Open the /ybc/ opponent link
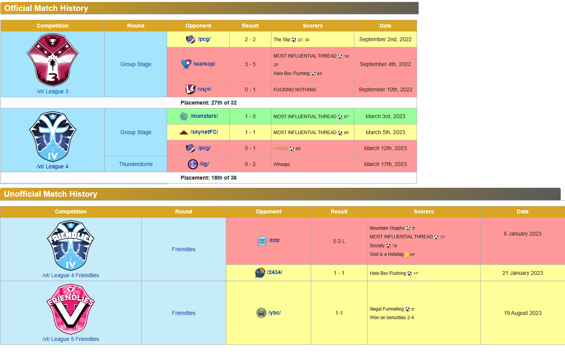This screenshot has width=565, height=360. (x=275, y=313)
